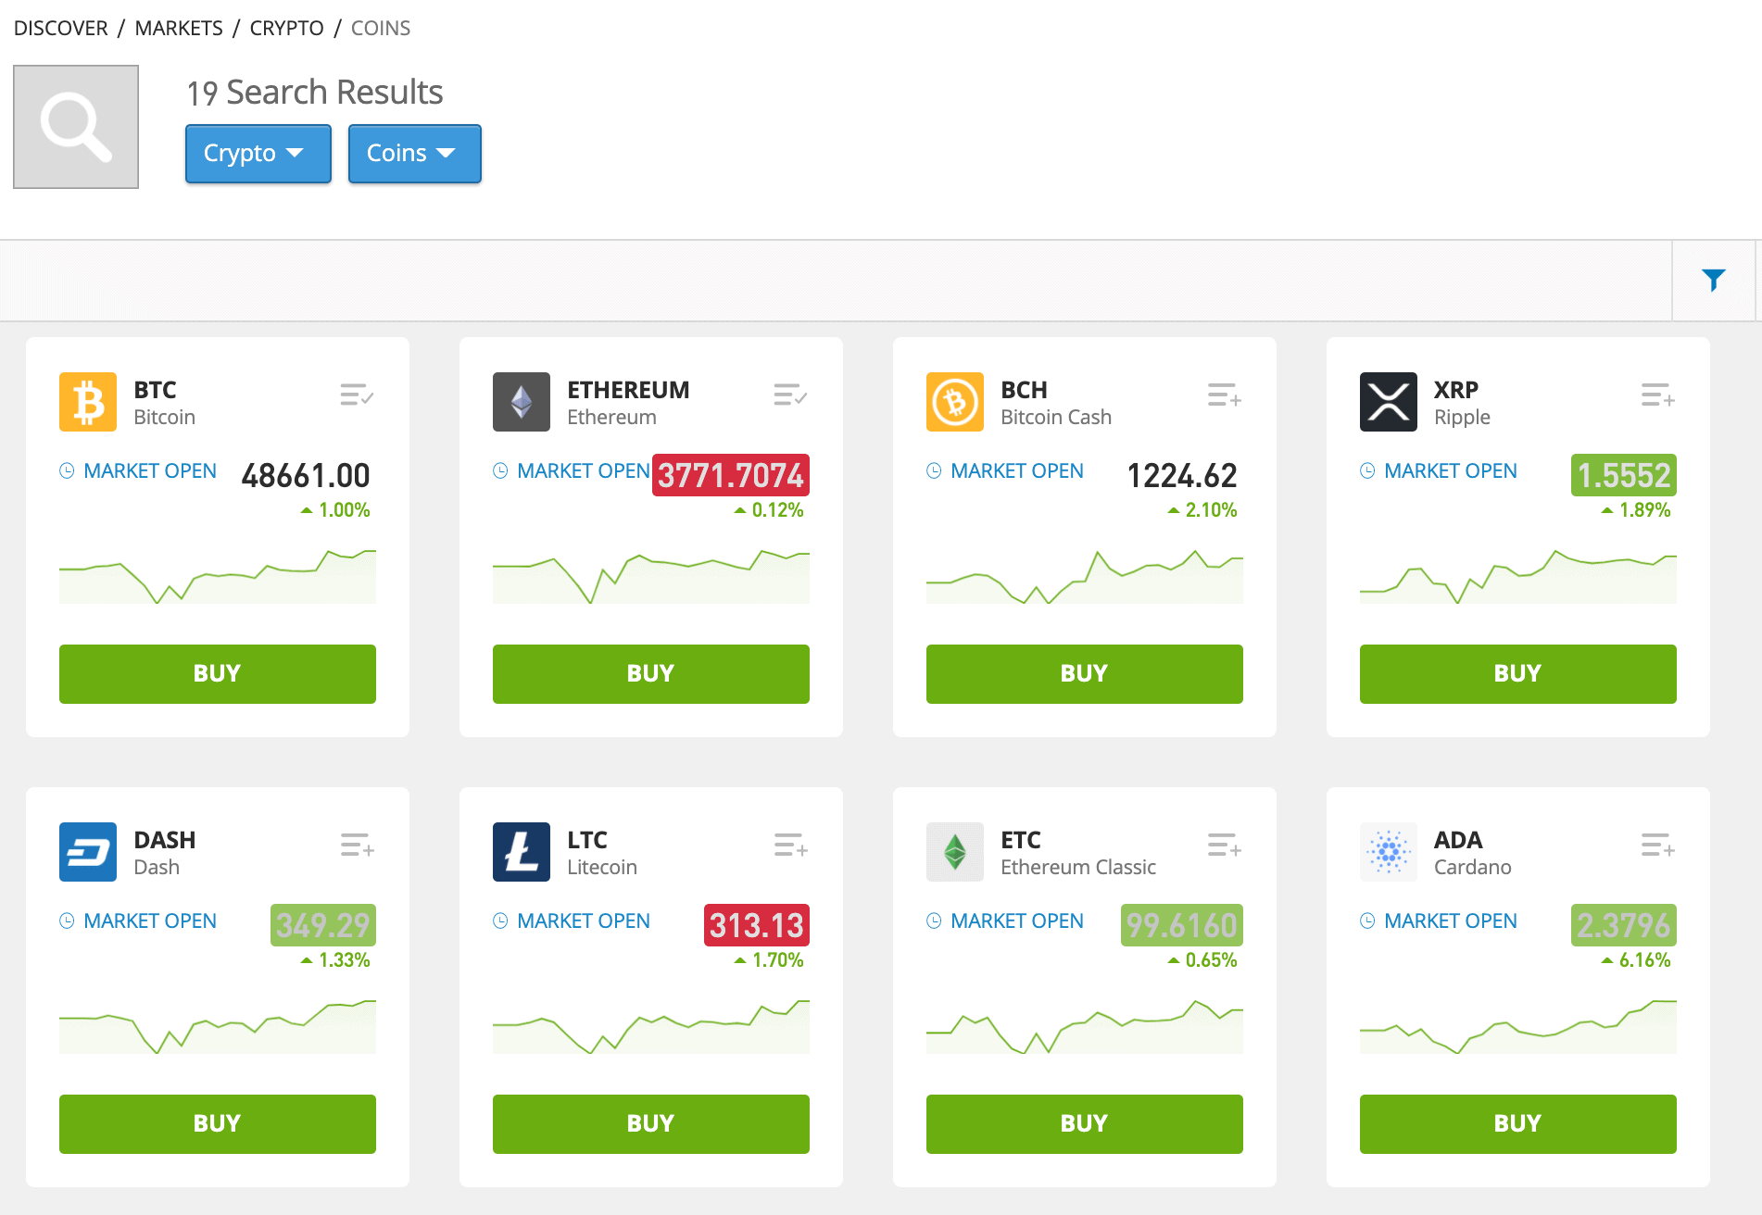The width and height of the screenshot is (1762, 1215).
Task: Toggle Ethereum watchlist icon
Action: coord(790,395)
